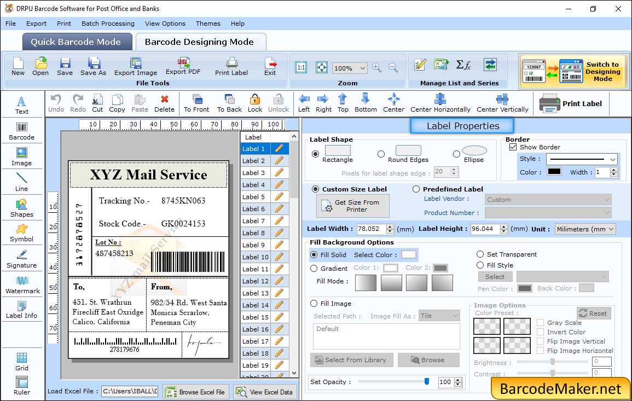Viewport: 632px width, 401px height.
Task: Save the current label
Action: coord(65,67)
